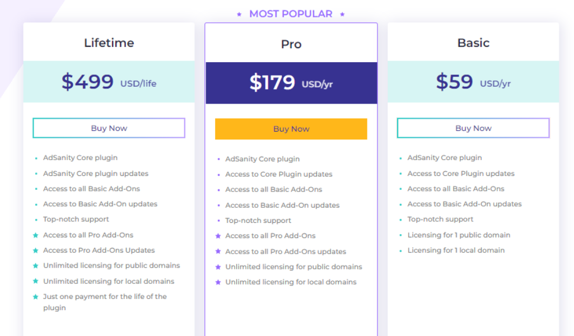Click star after MOST POPULAR label
This screenshot has height=336, width=574.
coord(342,14)
